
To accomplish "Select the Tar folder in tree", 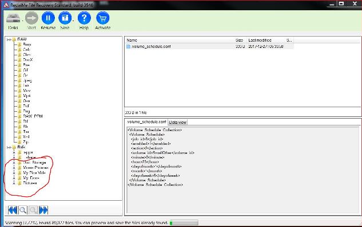I will (x=26, y=132).
